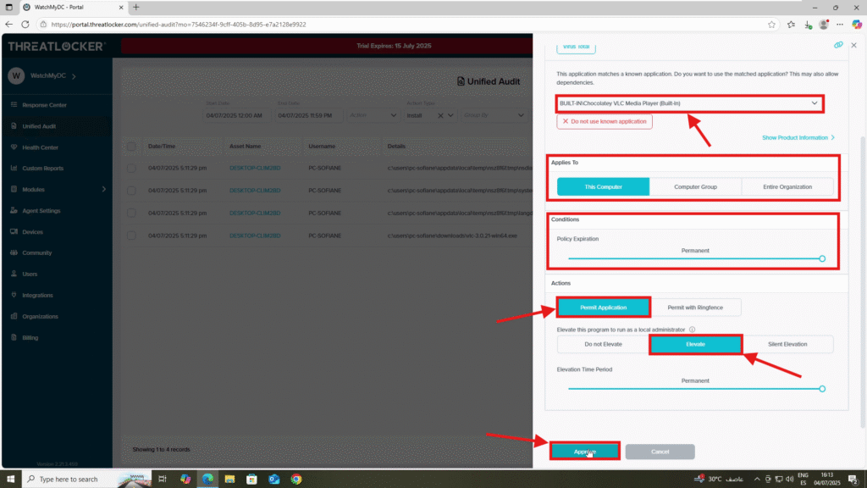Select Elevate option
The height and width of the screenshot is (488, 867).
click(x=695, y=344)
